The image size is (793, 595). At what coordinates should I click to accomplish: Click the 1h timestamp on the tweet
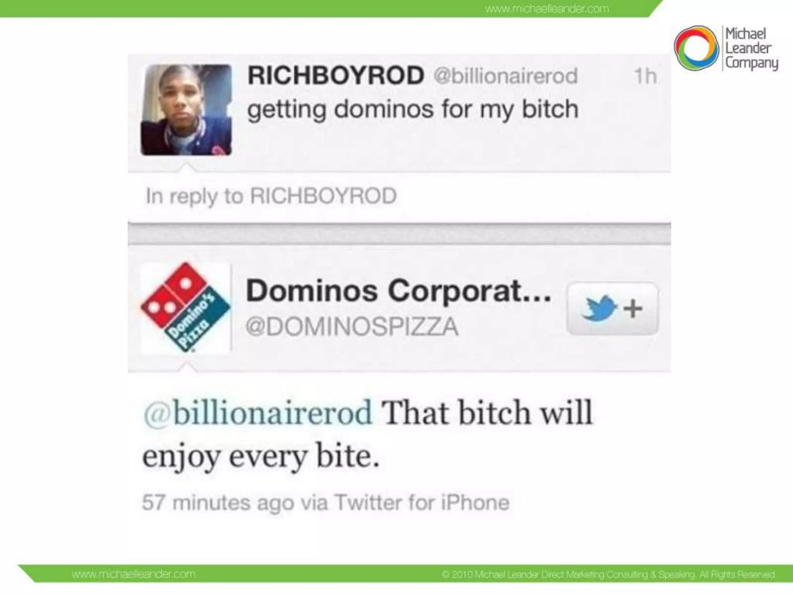(x=645, y=76)
